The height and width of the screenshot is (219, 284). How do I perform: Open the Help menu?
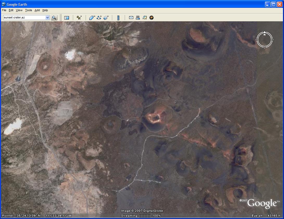point(45,10)
